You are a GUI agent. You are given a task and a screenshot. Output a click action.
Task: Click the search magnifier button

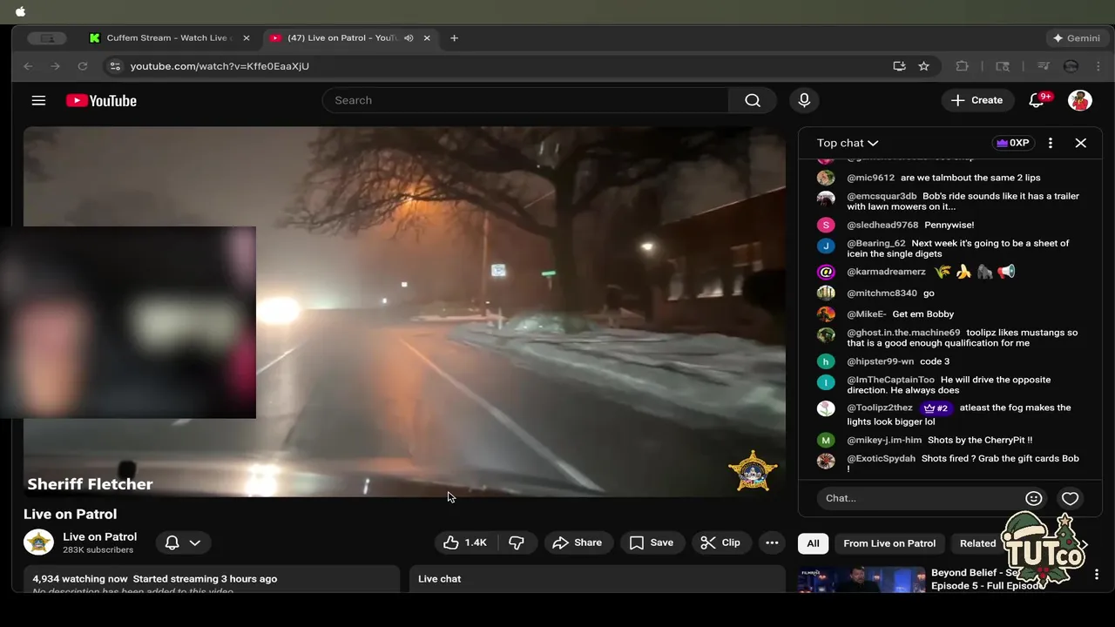point(753,100)
